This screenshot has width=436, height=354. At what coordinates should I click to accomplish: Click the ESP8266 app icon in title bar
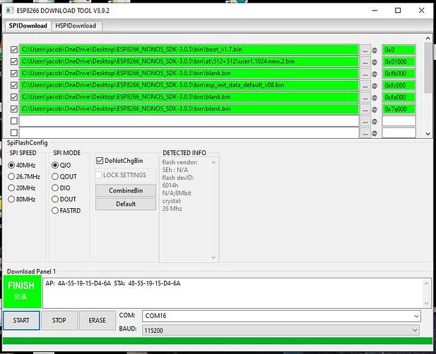(10, 11)
